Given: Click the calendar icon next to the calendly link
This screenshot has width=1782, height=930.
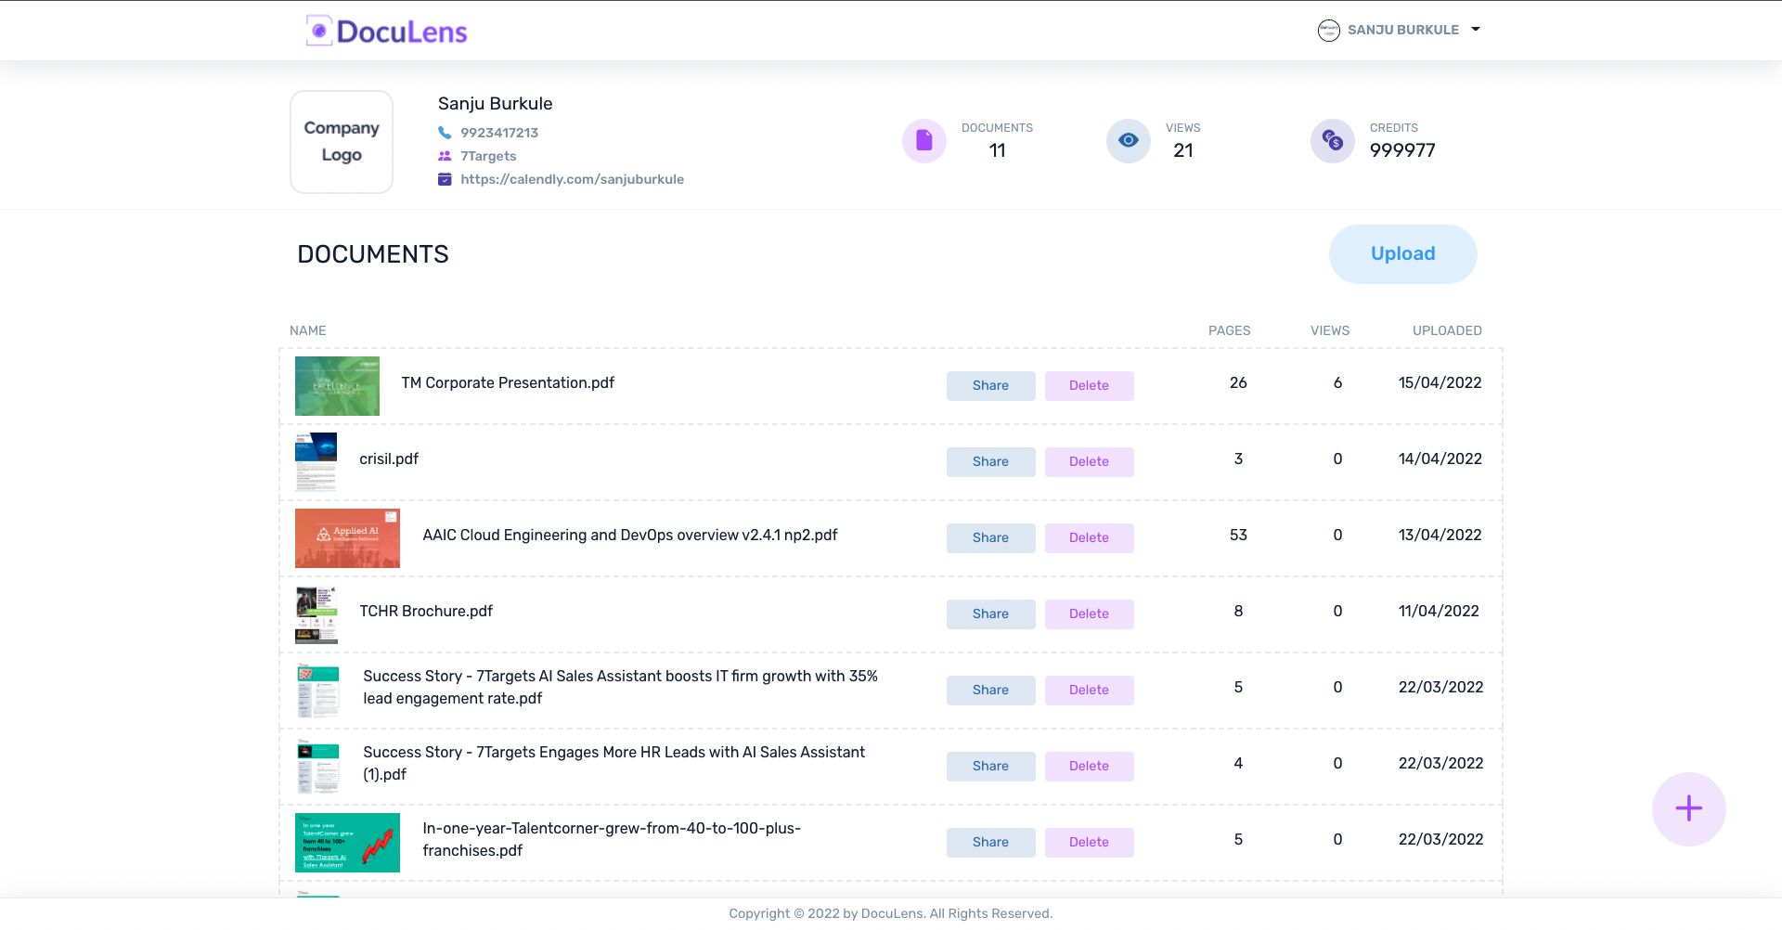Looking at the screenshot, I should click(x=445, y=179).
